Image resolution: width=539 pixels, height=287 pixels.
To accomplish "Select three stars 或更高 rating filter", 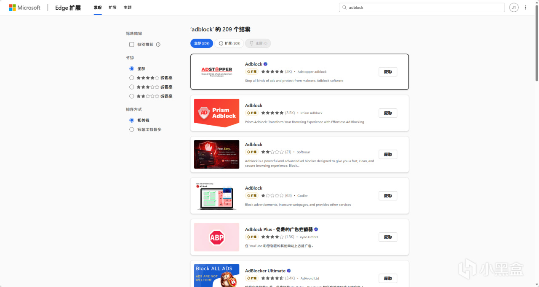I will (132, 87).
